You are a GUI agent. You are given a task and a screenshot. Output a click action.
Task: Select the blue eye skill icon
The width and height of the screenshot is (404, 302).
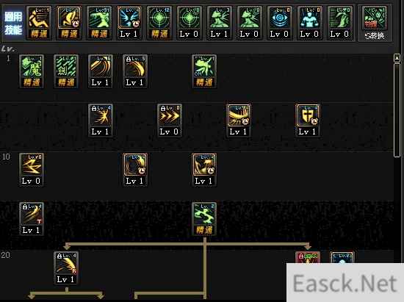coord(279,23)
